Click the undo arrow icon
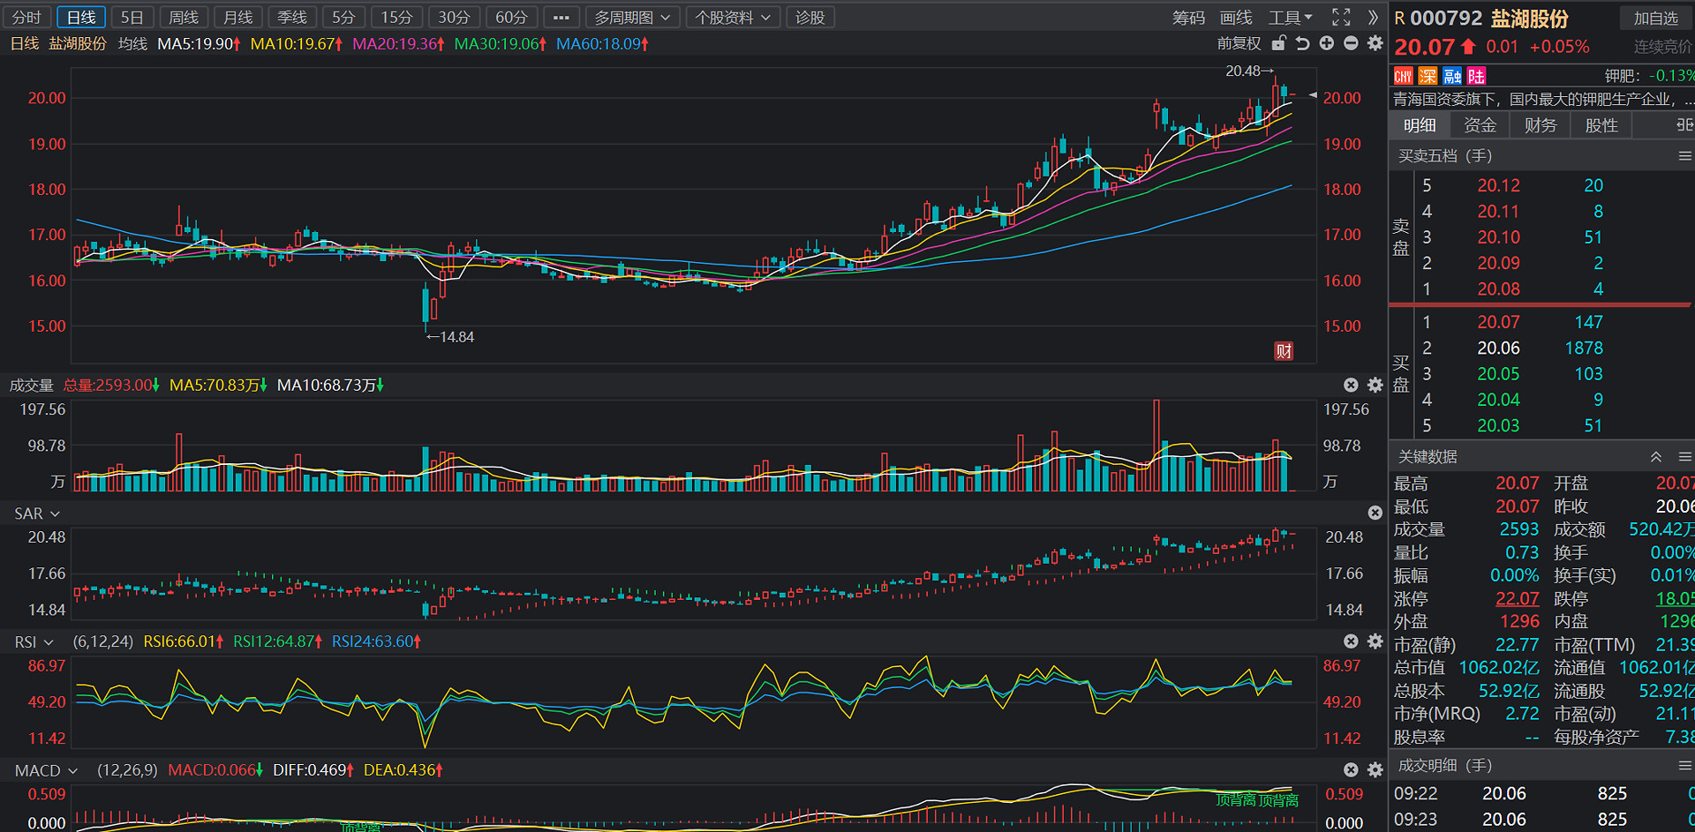The image size is (1695, 832). click(x=1302, y=43)
